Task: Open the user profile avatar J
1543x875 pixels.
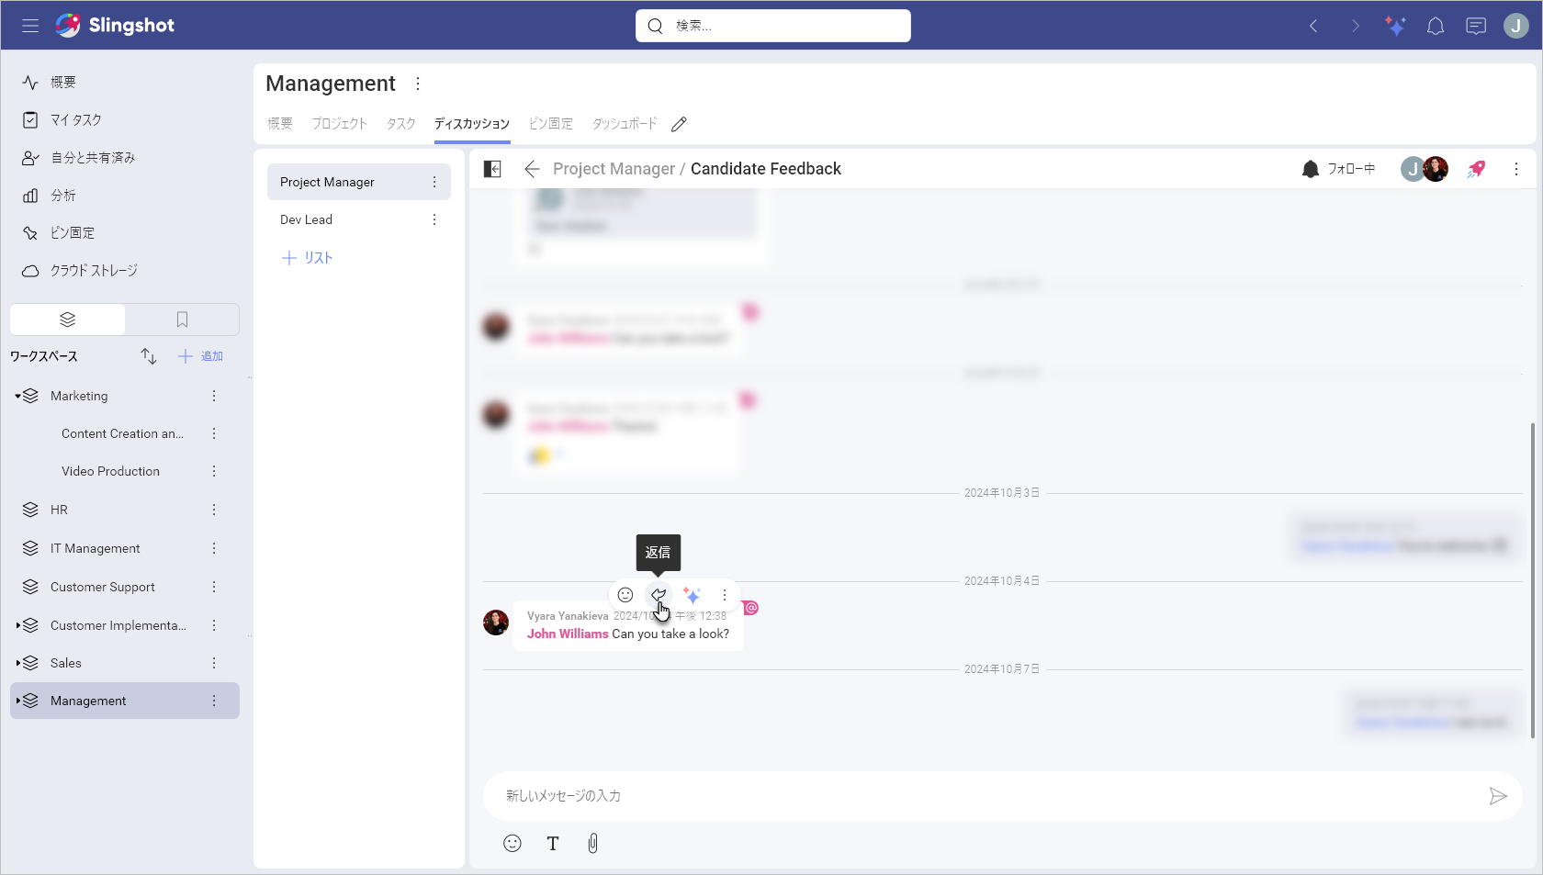Action: point(1515,26)
